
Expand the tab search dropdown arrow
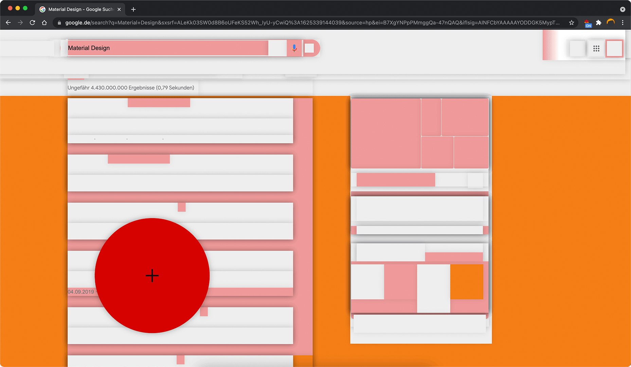623,10
